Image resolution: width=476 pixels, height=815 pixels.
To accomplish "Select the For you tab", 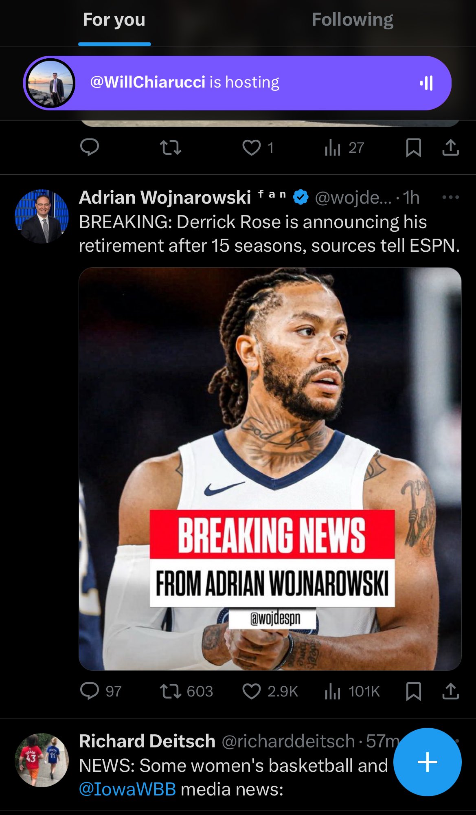I will click(114, 20).
